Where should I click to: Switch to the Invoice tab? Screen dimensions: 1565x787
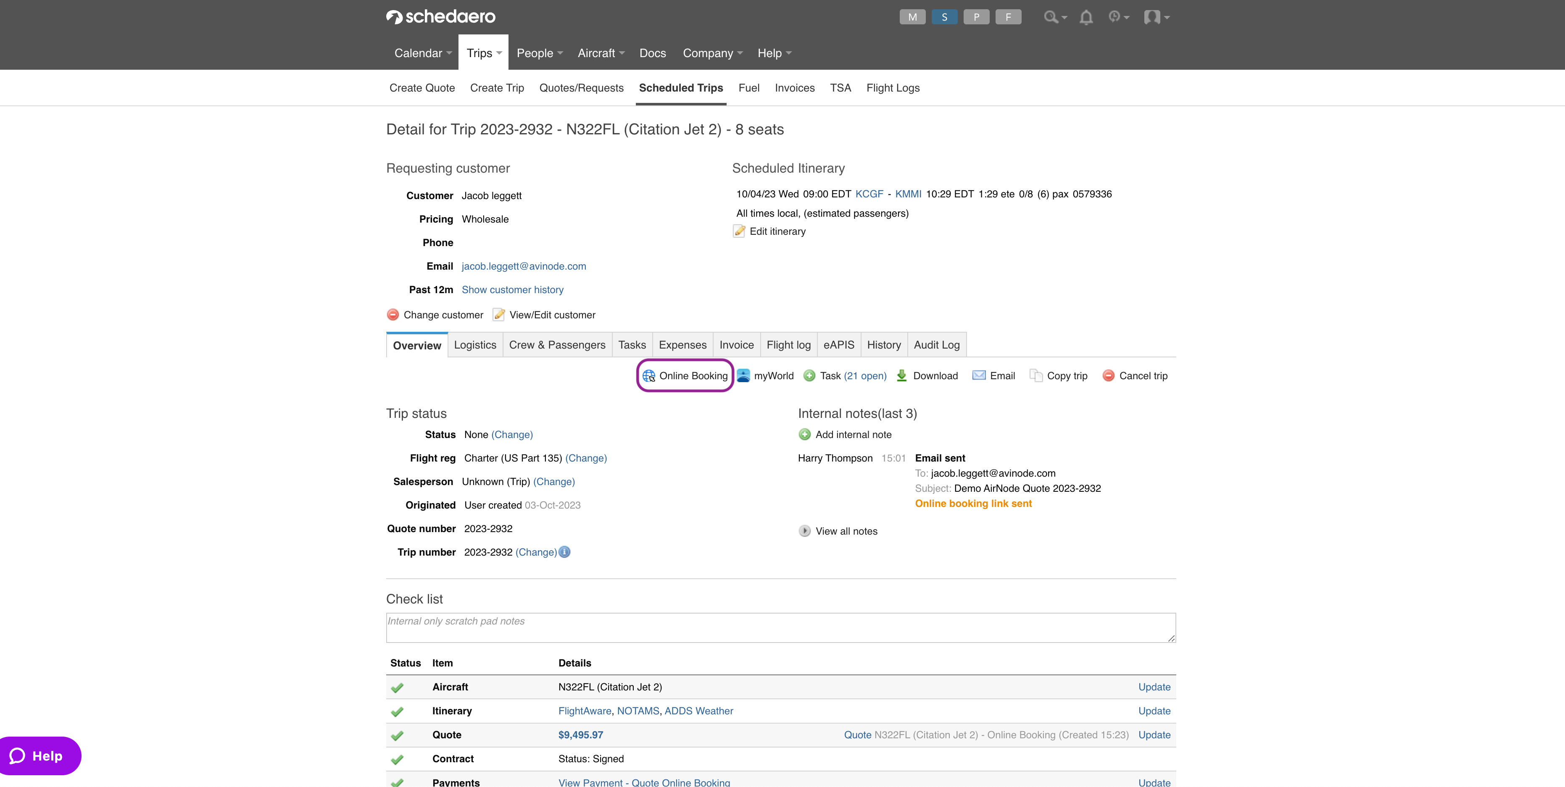click(x=736, y=345)
